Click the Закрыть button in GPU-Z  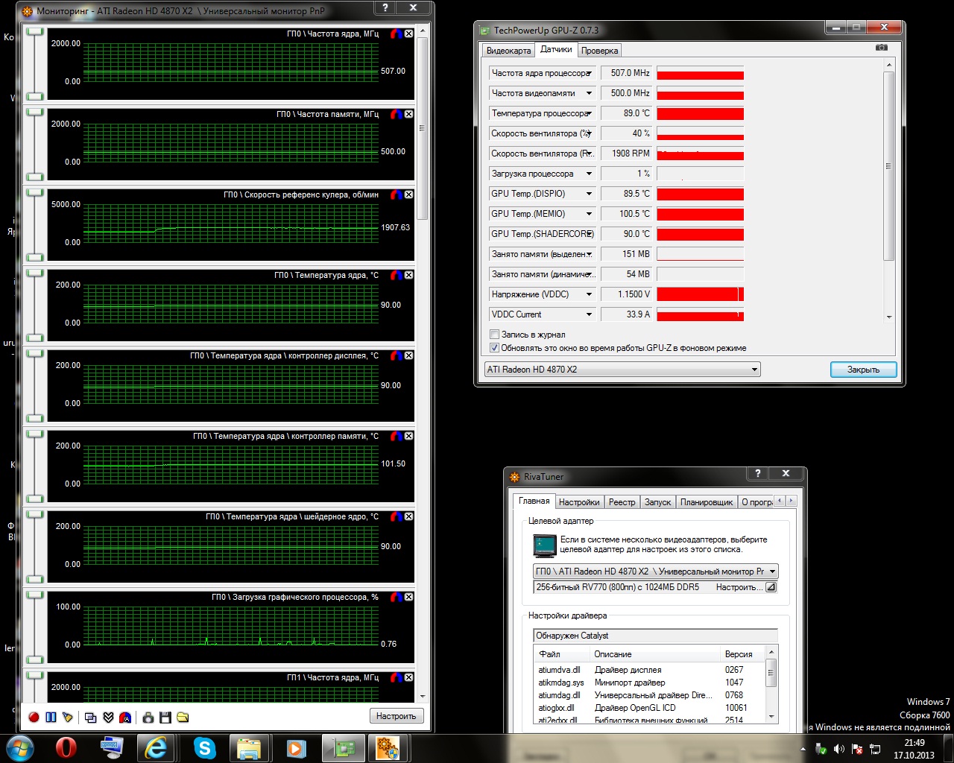point(863,370)
